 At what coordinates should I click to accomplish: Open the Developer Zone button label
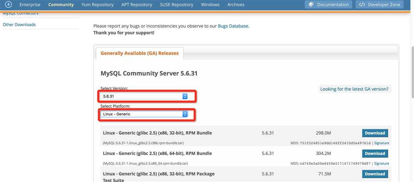point(384,4)
